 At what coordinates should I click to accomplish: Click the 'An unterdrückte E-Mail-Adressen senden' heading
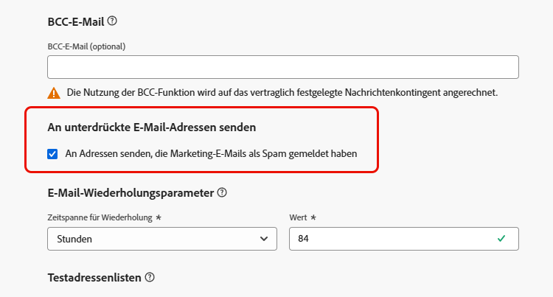pyautogui.click(x=152, y=127)
